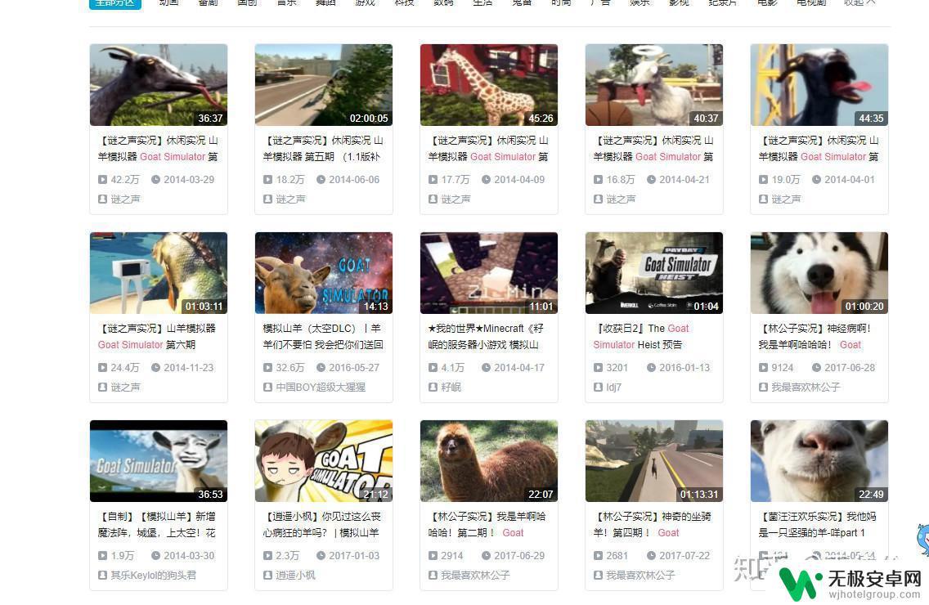Click the uploader icon beside 中国BOY超级大猩猩
This screenshot has width=929, height=605.
[267, 388]
